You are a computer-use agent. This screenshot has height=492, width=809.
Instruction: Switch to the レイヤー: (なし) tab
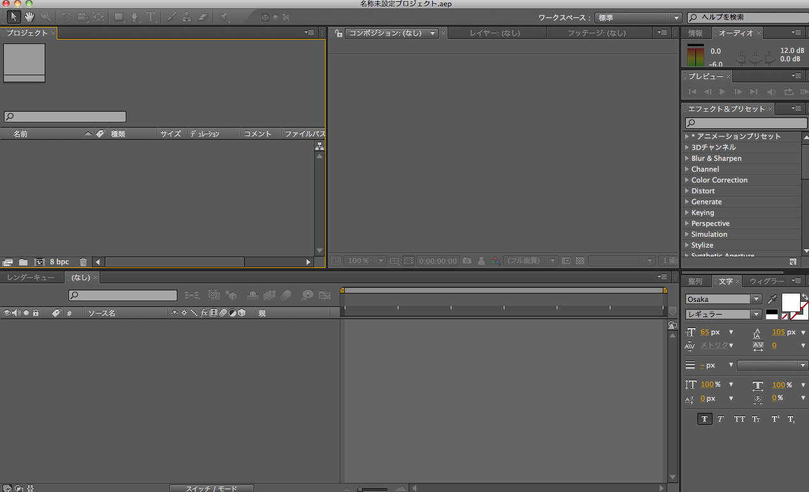(x=495, y=33)
